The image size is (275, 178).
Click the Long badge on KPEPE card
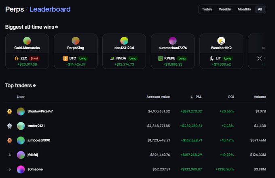[x=182, y=58]
